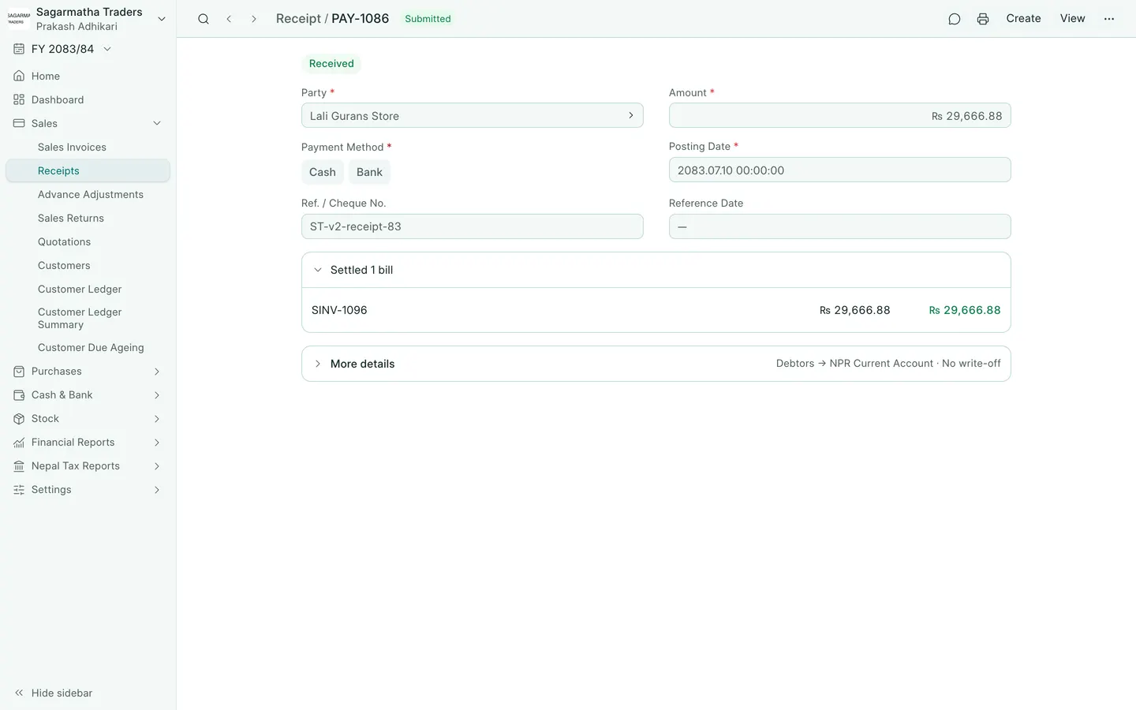Click the Posting Date field
This screenshot has width=1136, height=710.
[x=839, y=170]
